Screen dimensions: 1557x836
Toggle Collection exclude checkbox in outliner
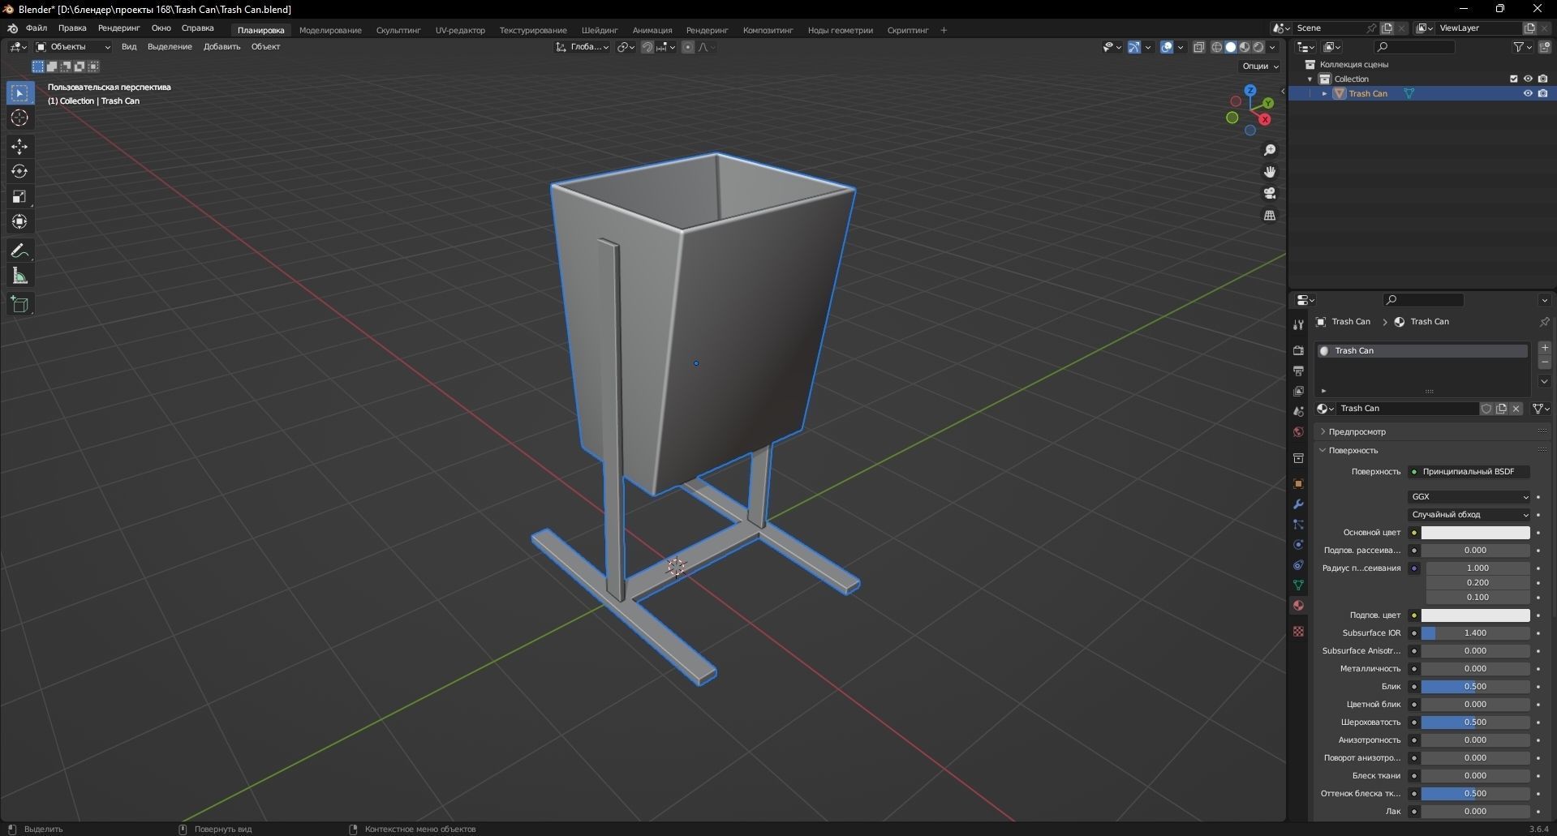1513,79
